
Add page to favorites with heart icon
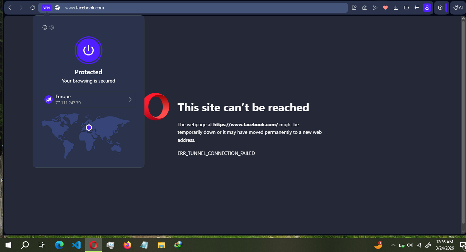pos(385,7)
